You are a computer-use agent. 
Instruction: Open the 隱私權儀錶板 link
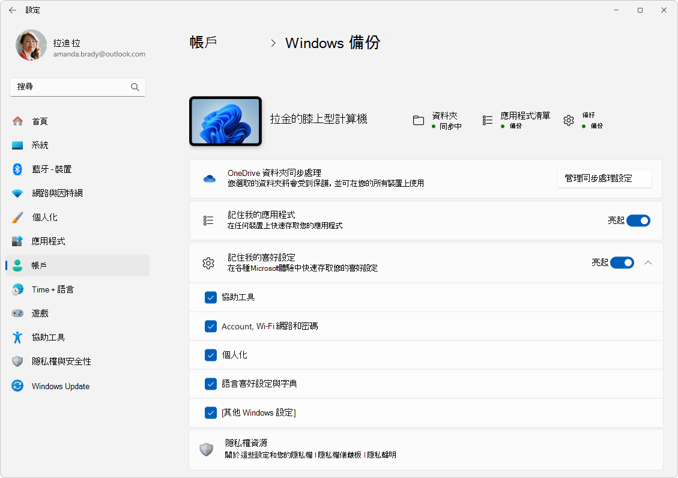340,455
